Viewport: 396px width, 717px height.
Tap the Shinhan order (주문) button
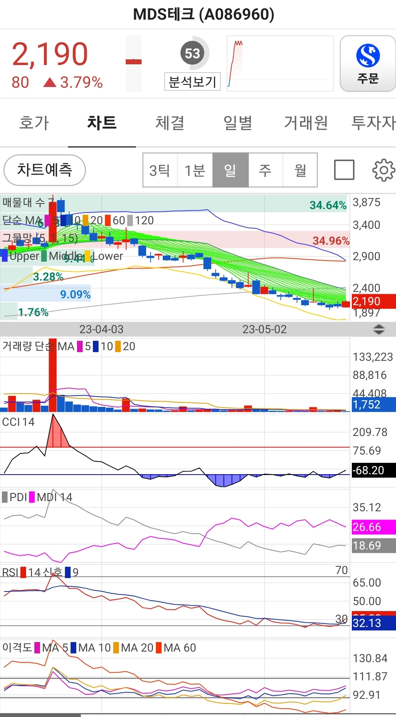click(x=368, y=64)
